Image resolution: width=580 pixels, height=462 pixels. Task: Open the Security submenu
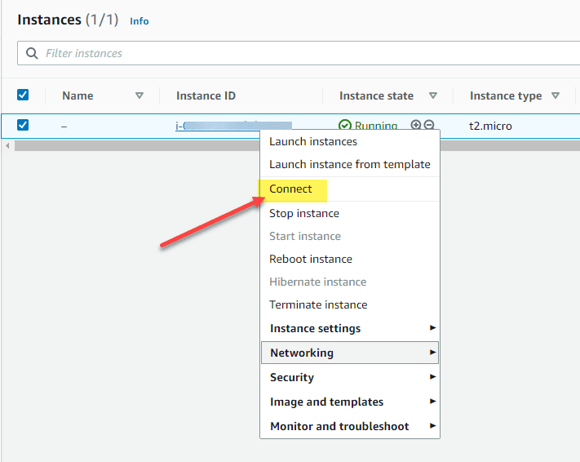click(x=349, y=377)
